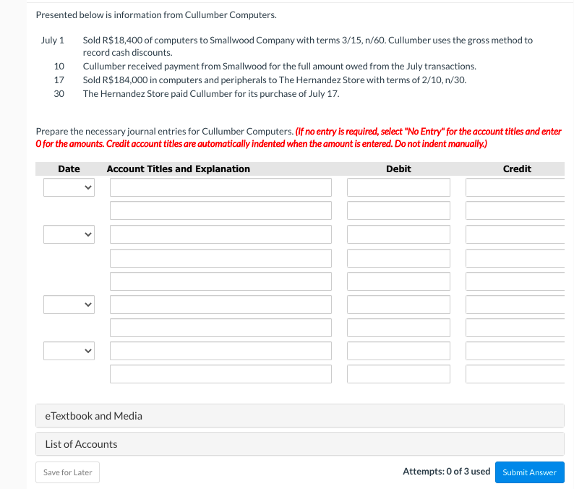Click the second row Credit amount field
Screen dimensions: 574x489
click(515, 211)
